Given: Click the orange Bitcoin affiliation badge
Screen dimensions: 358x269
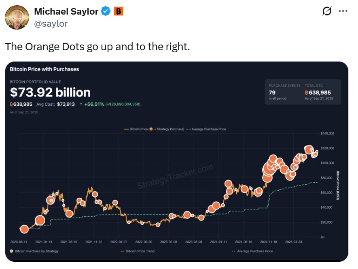Looking at the screenshot, I should (118, 11).
